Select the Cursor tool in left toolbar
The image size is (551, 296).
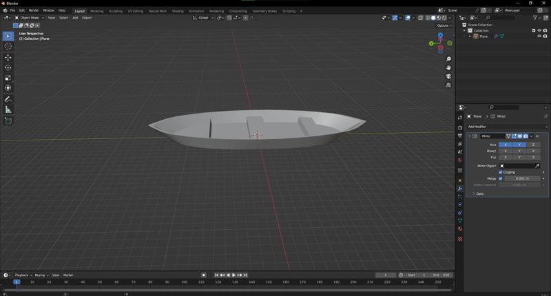pyautogui.click(x=8, y=46)
